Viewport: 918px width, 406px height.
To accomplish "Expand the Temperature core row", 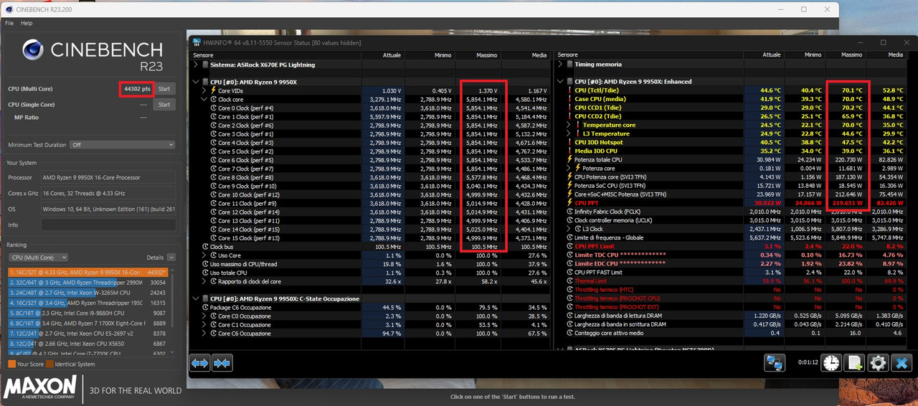I will (x=568, y=125).
